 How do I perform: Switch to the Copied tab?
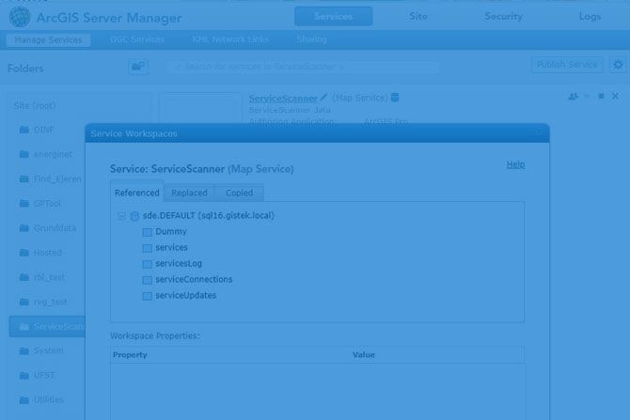click(x=240, y=193)
